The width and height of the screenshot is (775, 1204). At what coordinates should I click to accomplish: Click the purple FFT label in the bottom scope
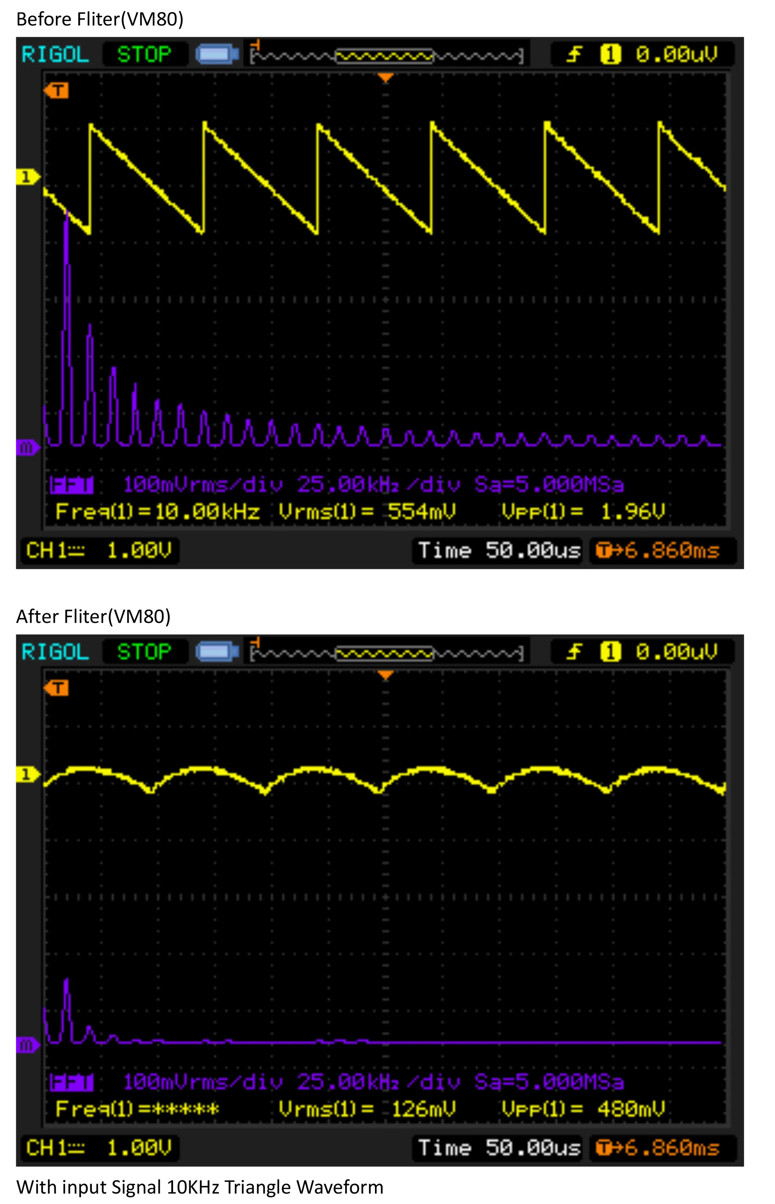point(71,1082)
